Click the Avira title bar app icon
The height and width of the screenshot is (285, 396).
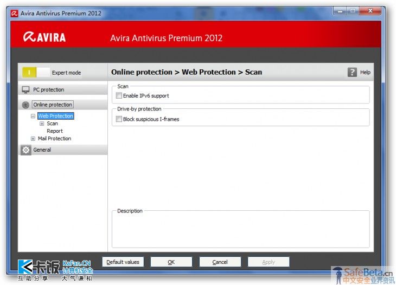[15, 14]
